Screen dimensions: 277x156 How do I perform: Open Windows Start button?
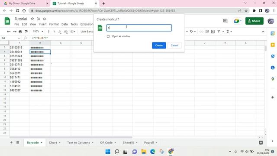tap(108, 152)
